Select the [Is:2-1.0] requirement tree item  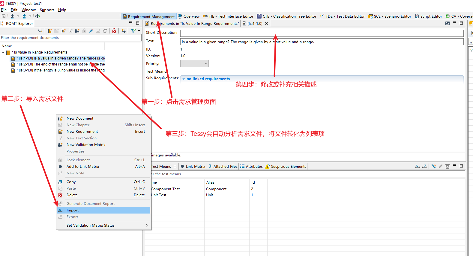[58, 64]
